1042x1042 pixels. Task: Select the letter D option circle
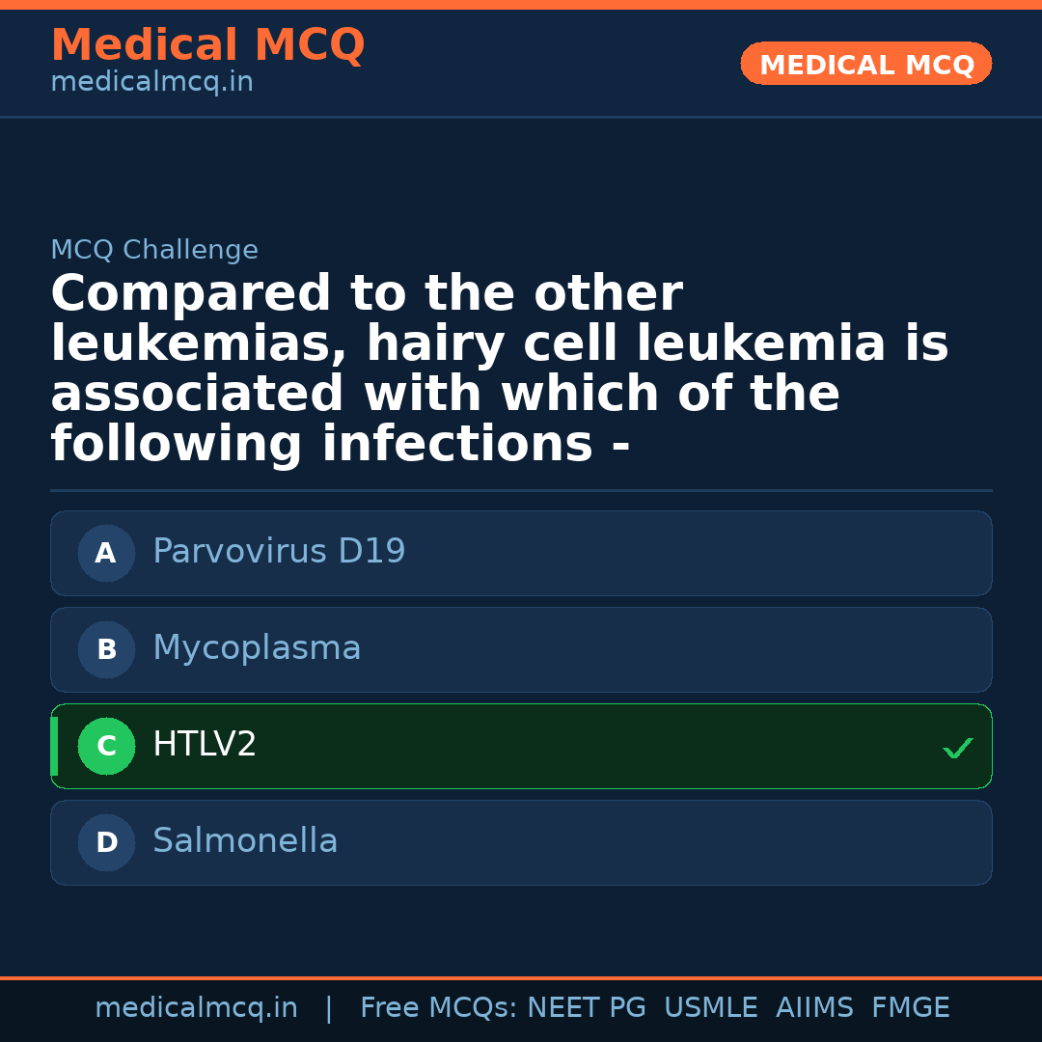pos(106,843)
